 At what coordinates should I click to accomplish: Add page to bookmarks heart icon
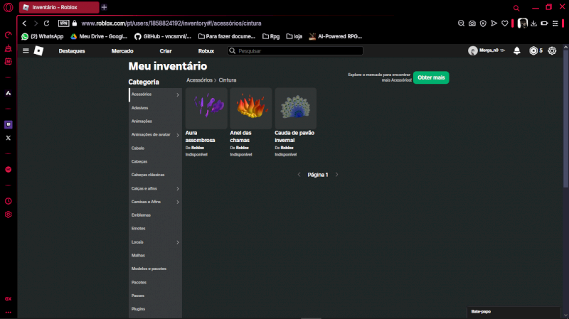(x=505, y=23)
